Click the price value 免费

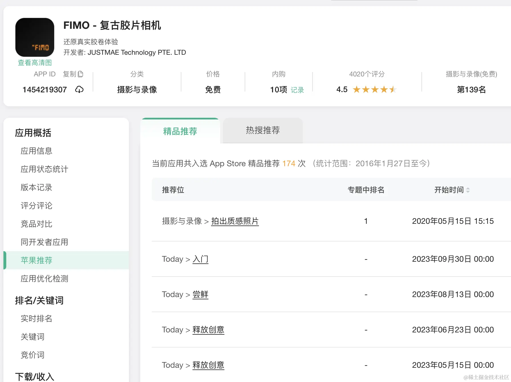[213, 90]
